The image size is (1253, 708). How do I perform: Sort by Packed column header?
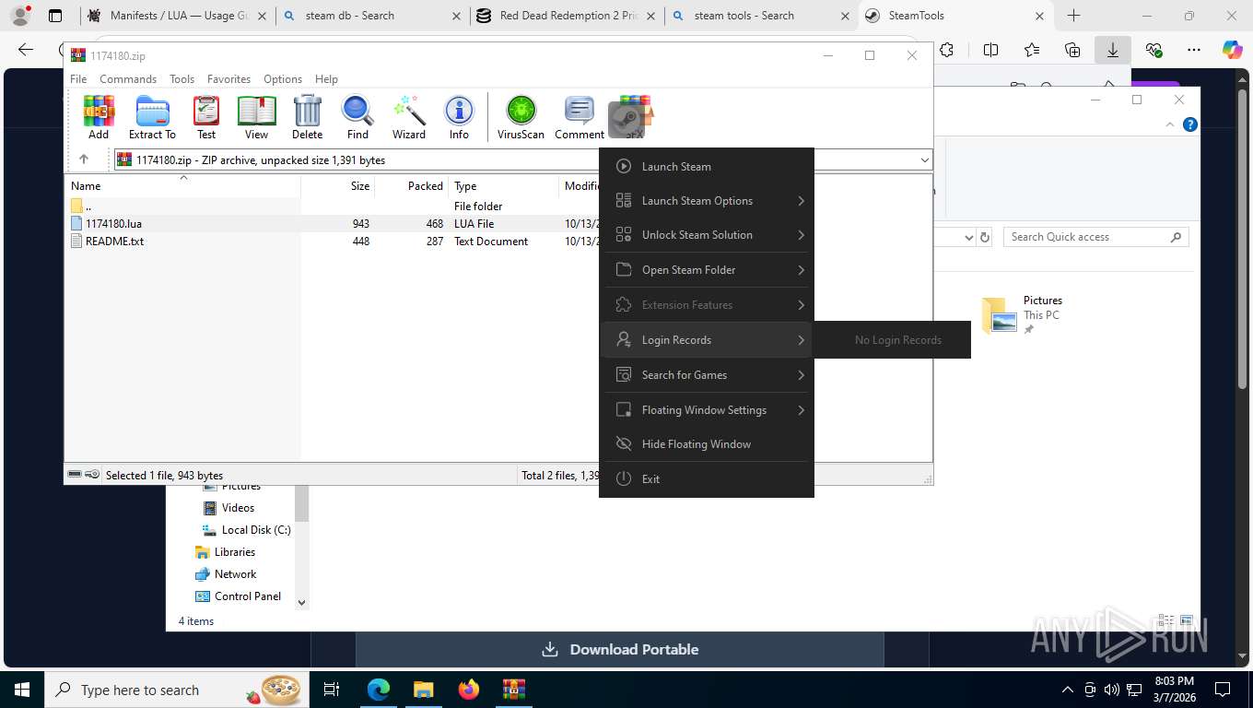point(412,185)
